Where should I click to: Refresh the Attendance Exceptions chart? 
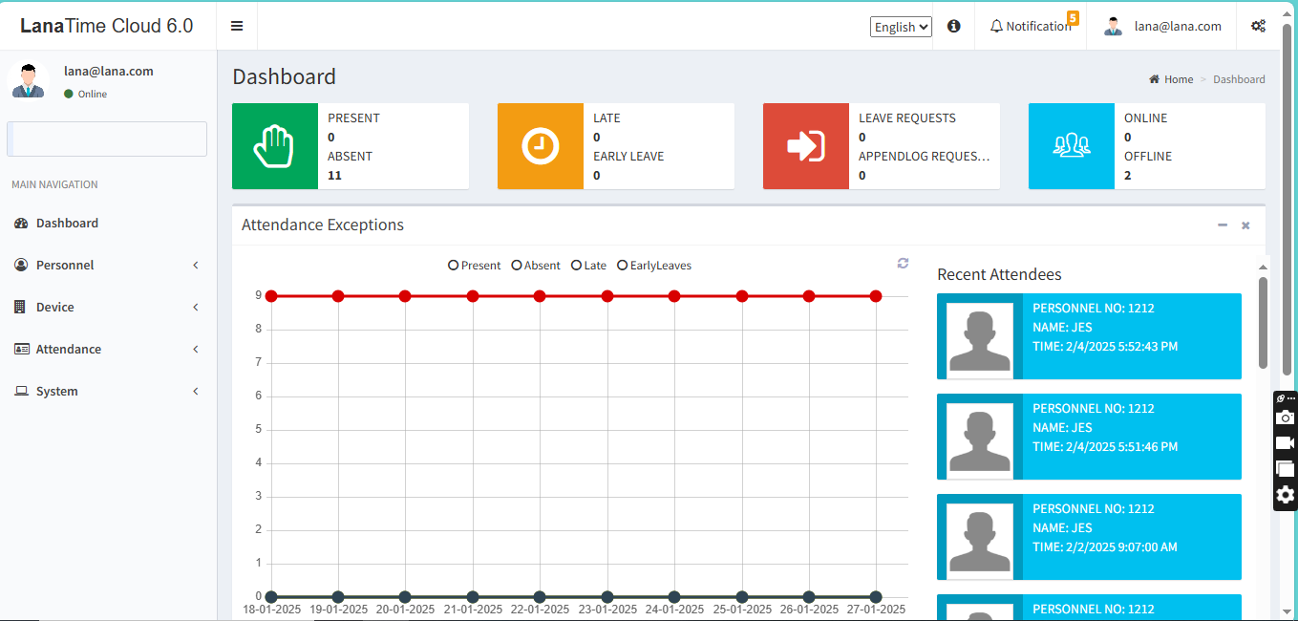click(x=903, y=264)
